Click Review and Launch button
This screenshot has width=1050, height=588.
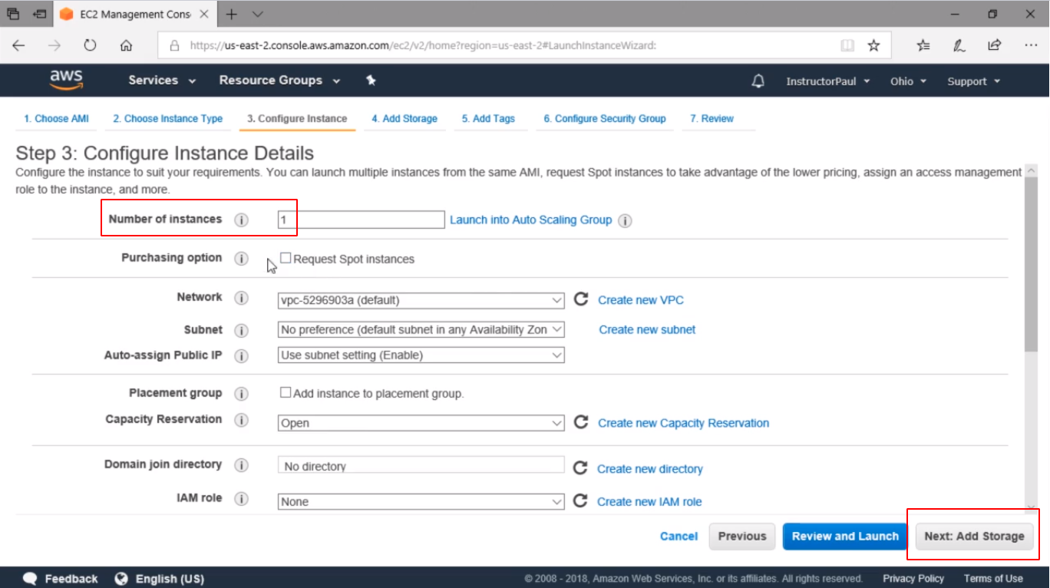(x=845, y=537)
